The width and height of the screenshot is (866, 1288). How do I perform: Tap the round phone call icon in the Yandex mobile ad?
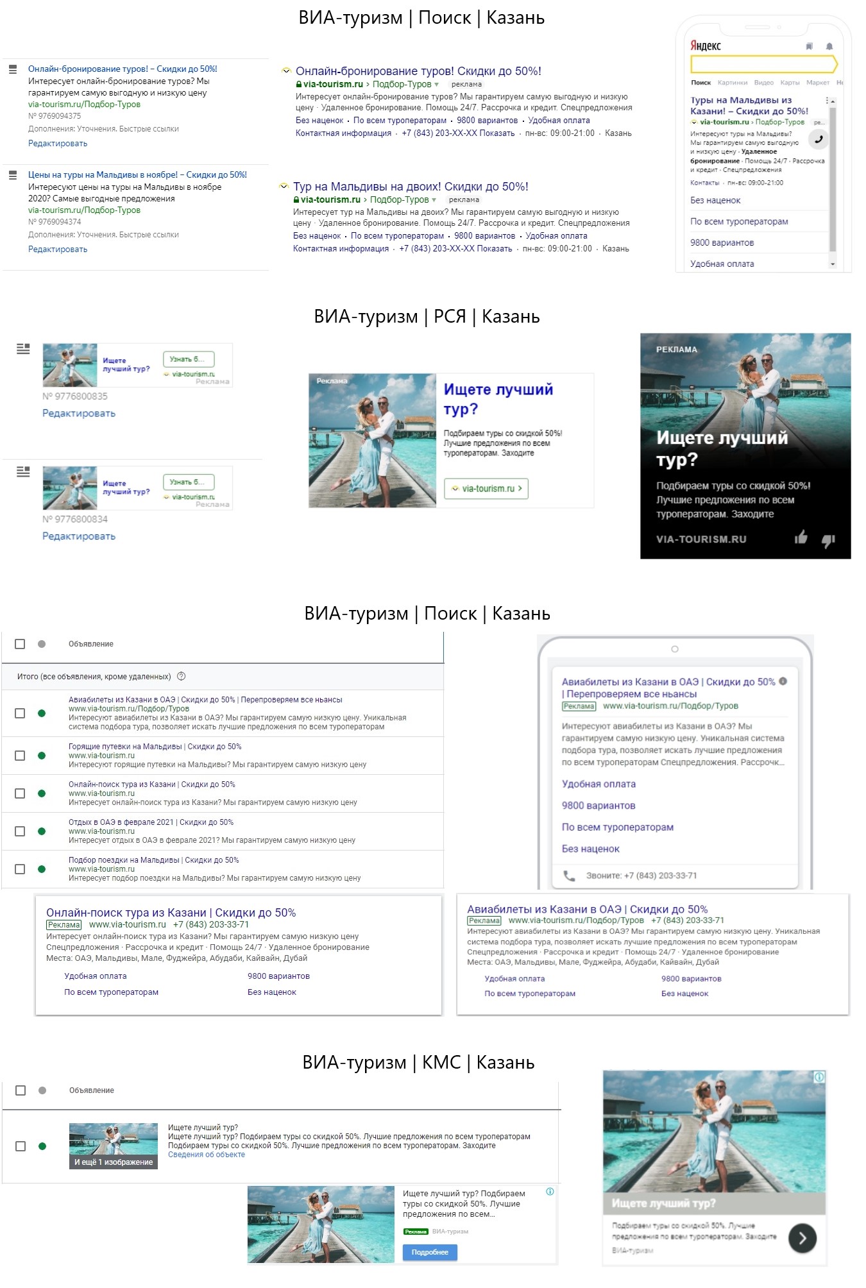point(819,139)
